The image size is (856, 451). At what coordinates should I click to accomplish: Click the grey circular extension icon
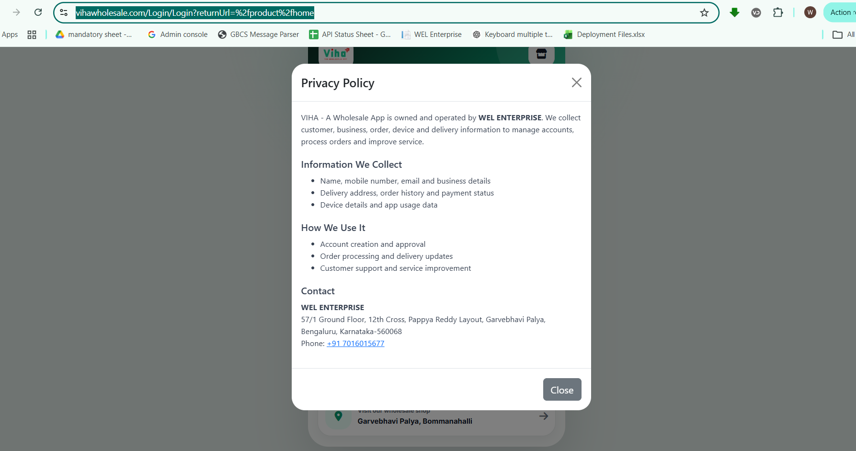(756, 12)
